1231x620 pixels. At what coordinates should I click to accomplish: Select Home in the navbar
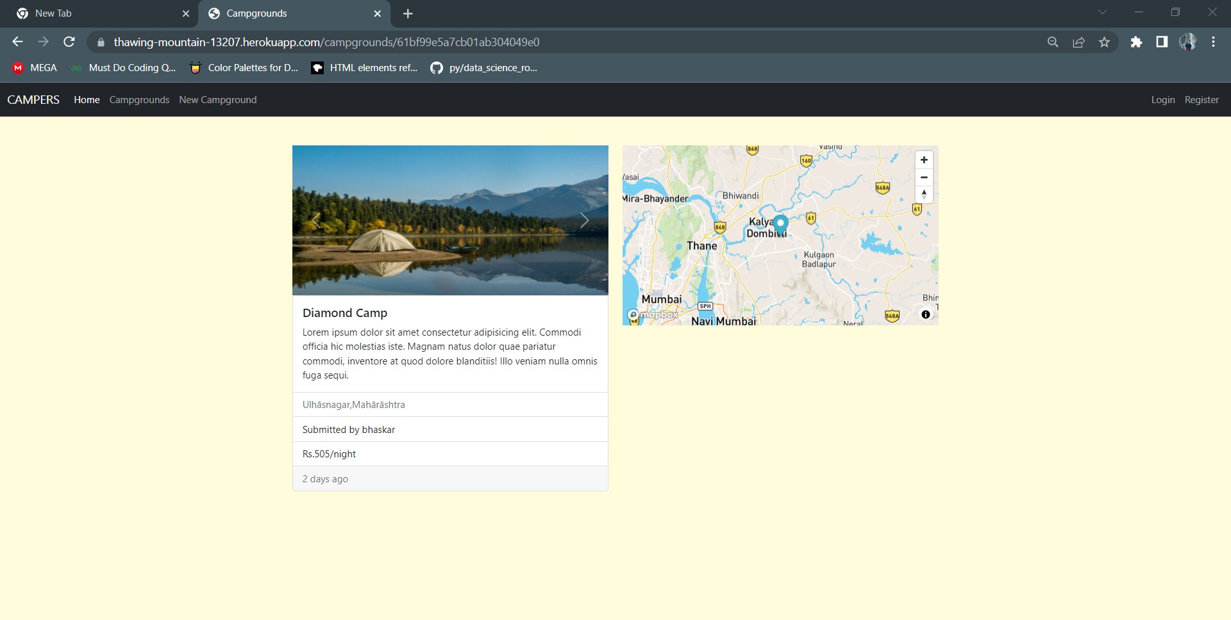point(86,100)
